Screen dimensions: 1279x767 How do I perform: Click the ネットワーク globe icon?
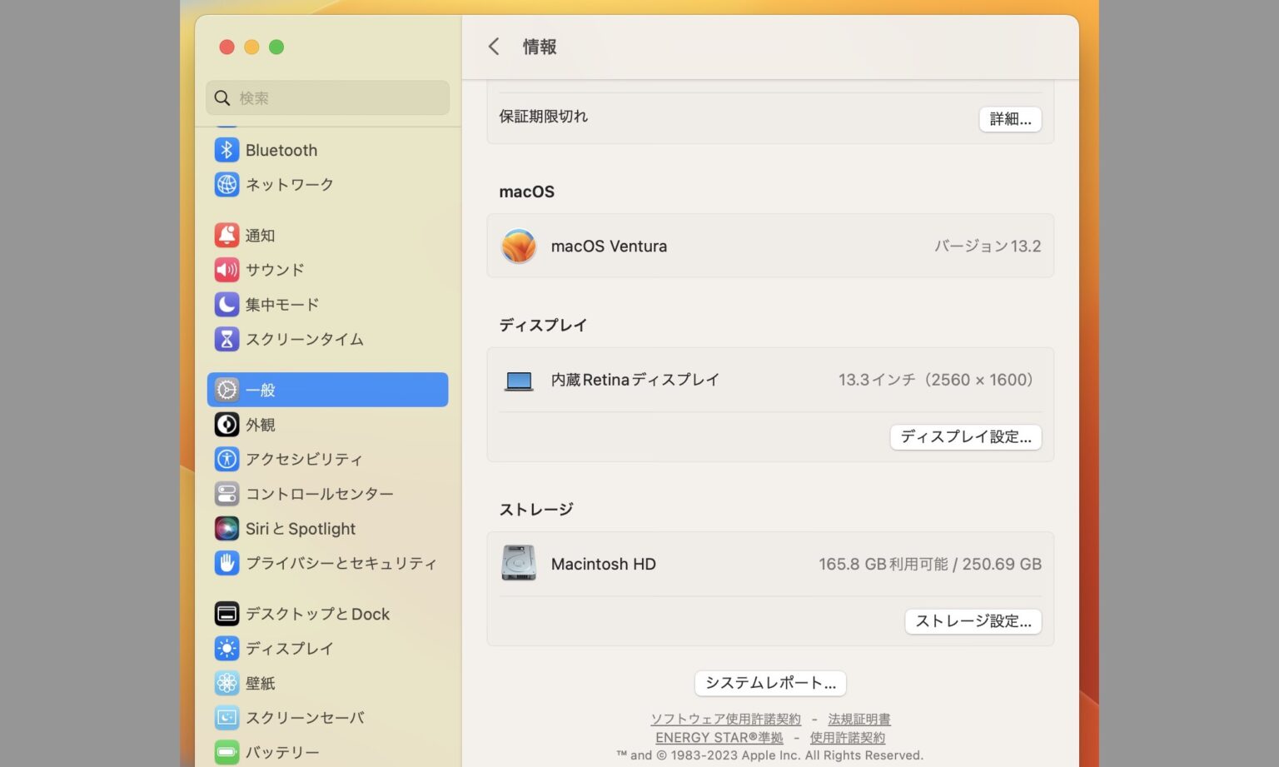226,184
